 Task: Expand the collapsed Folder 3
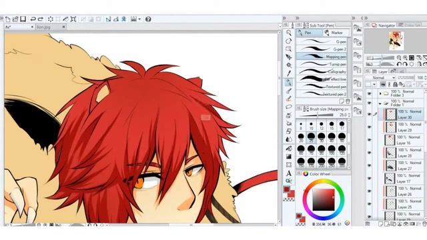pos(380,93)
